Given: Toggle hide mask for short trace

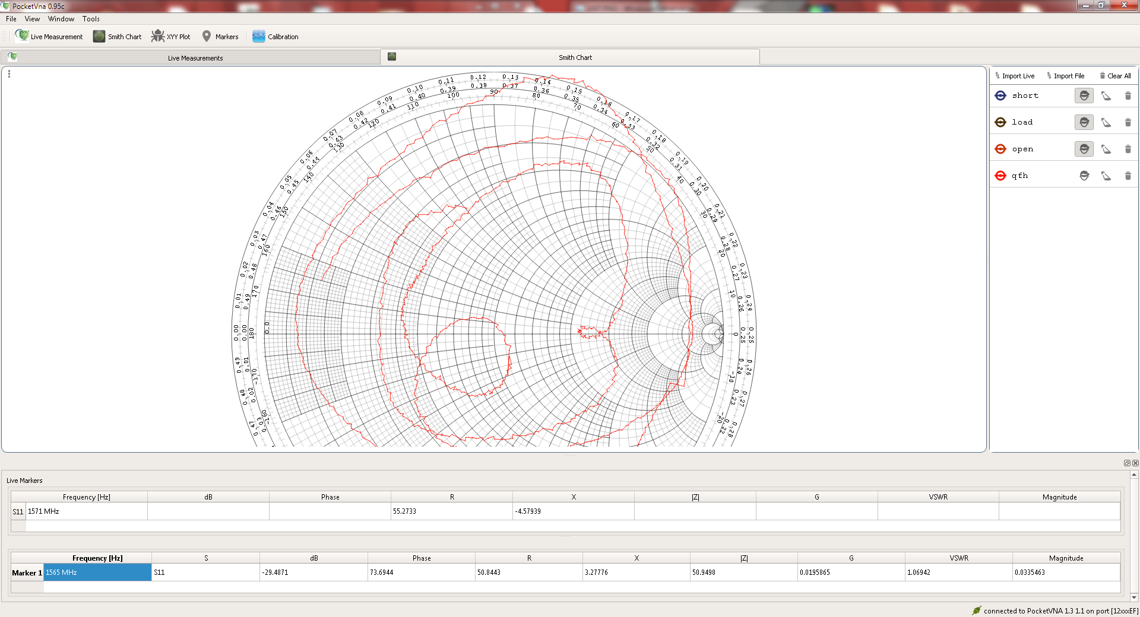Looking at the screenshot, I should click(x=1084, y=96).
